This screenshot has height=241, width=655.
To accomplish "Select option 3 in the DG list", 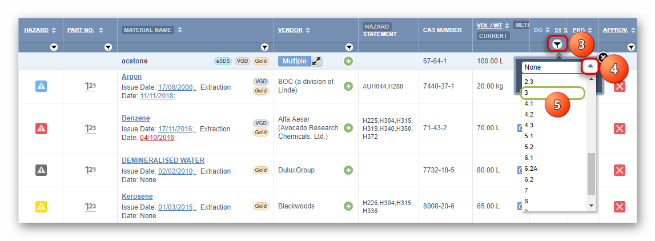I will [x=553, y=93].
